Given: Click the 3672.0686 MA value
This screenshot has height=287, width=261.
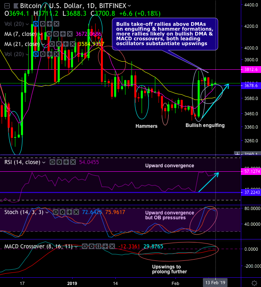Looking at the screenshot, I should [88, 34].
